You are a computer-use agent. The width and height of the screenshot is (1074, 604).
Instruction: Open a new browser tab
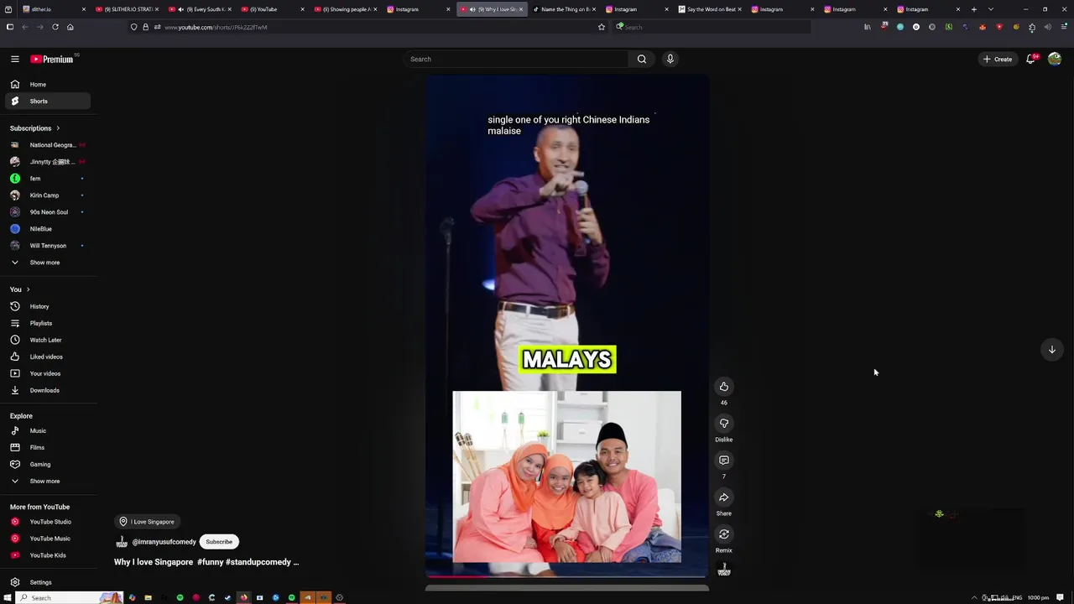pos(974,9)
